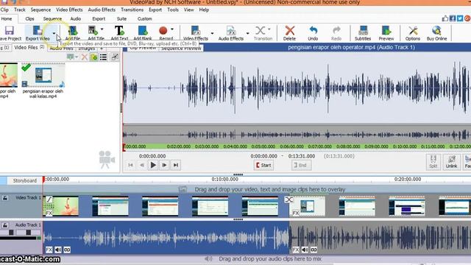
Task: Switch to the Suite ribbon tab
Action: click(x=121, y=18)
